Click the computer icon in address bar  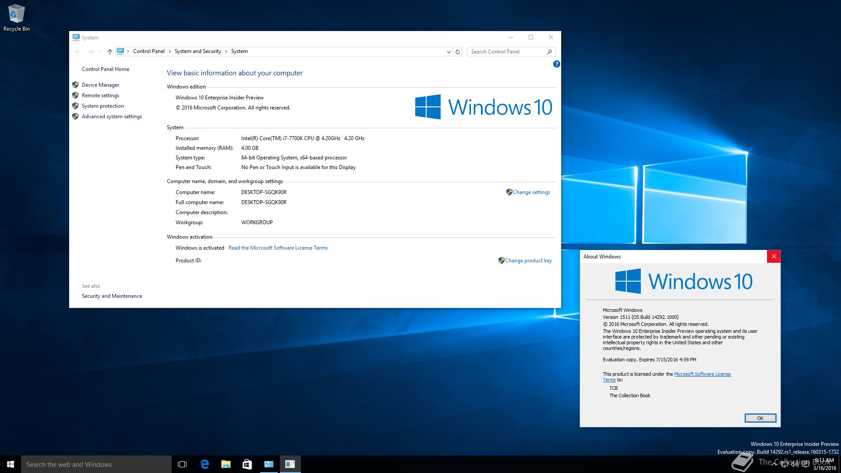pos(120,51)
